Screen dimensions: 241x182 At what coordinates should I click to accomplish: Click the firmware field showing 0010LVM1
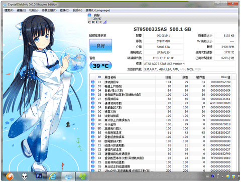(163, 36)
